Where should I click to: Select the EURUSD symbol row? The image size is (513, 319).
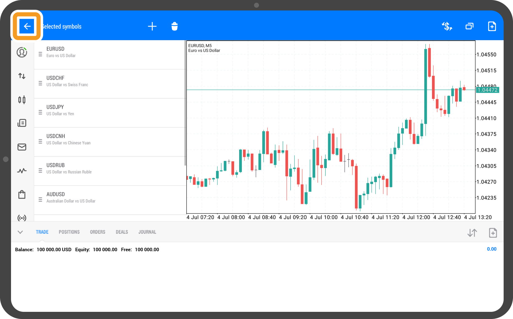pyautogui.click(x=110, y=52)
